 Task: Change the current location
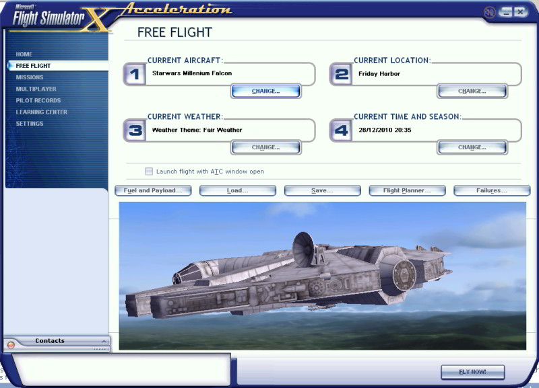(472, 91)
